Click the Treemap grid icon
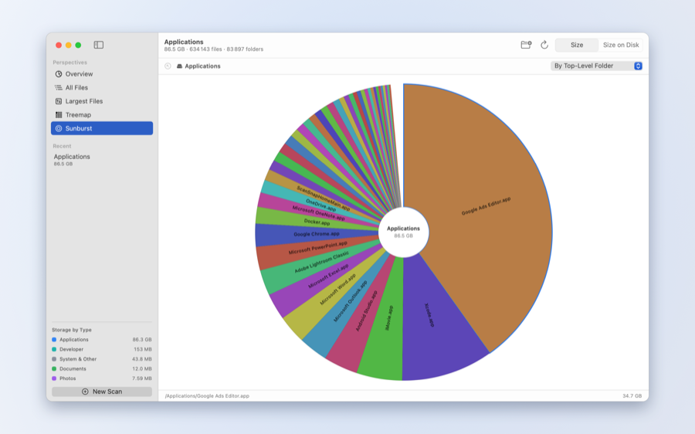Image resolution: width=695 pixels, height=434 pixels. [x=59, y=115]
